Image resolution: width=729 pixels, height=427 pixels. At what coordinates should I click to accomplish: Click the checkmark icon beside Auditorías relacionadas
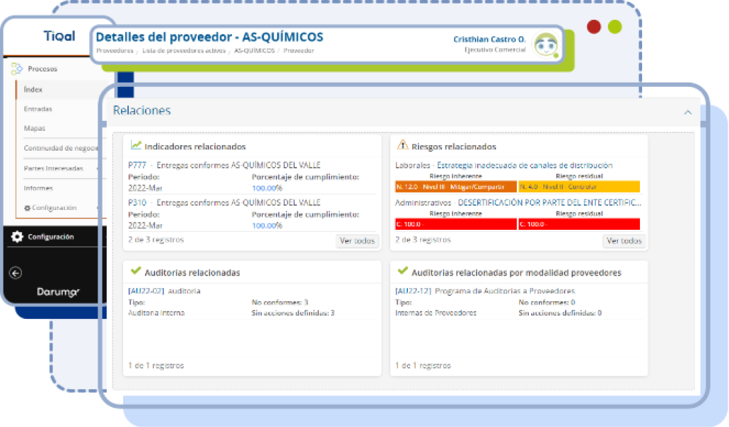point(136,271)
